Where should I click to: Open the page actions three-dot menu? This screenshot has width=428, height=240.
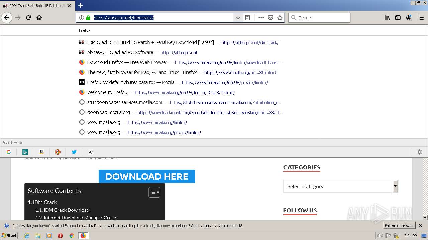(x=261, y=18)
